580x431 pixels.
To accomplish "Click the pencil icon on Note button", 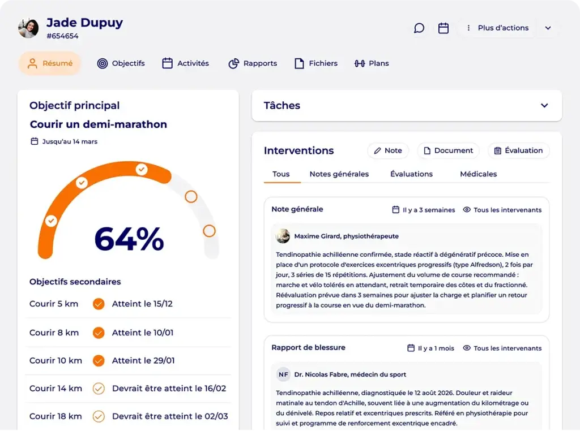I will click(x=377, y=150).
